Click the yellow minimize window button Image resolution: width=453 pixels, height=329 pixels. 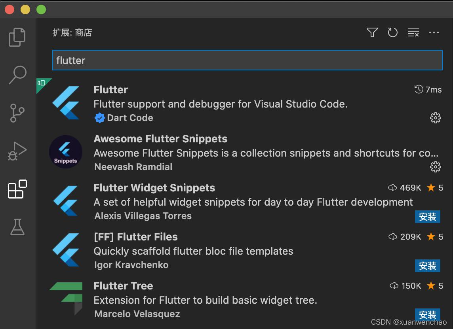click(x=25, y=9)
